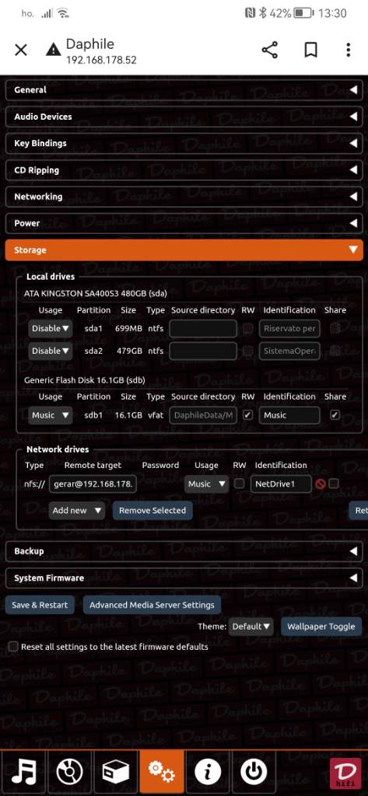Image resolution: width=368 pixels, height=796 pixels.
Task: Click the Source directory field for sda1
Action: [203, 329]
